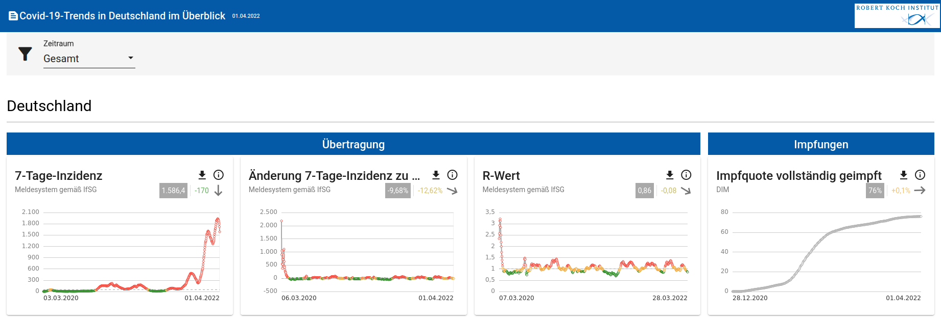Download Impfquote vollständig geimpft data
The width and height of the screenshot is (941, 319).
coord(904,175)
